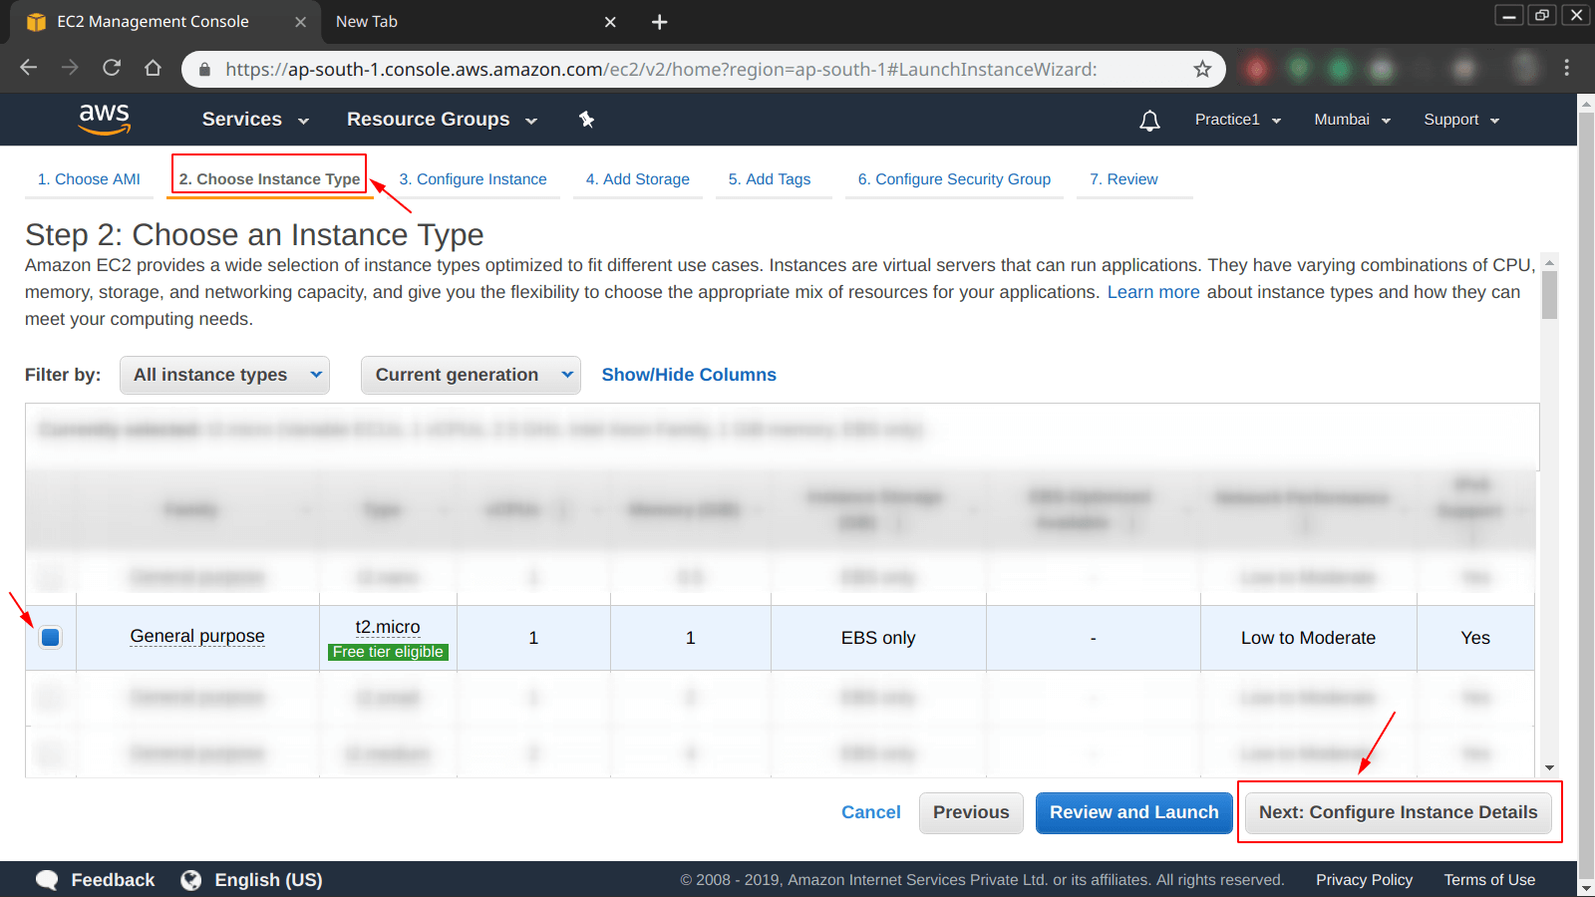
Task: Click the Yes IPv6 support cell in t2.micro row
Action: tap(1475, 638)
